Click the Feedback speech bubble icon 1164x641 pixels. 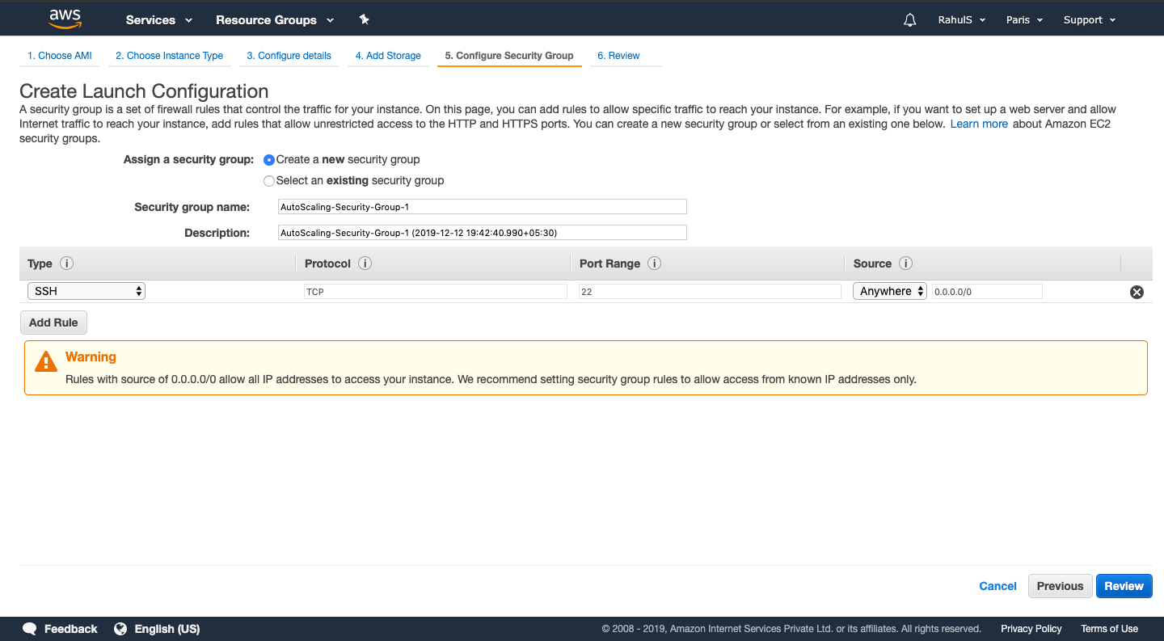pos(30,628)
